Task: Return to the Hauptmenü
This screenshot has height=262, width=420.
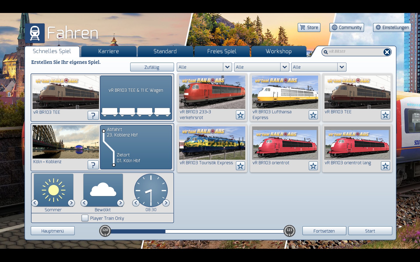Action: (x=53, y=231)
